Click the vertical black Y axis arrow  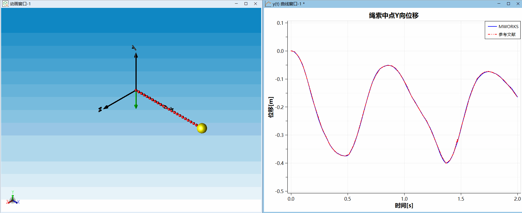click(136, 72)
